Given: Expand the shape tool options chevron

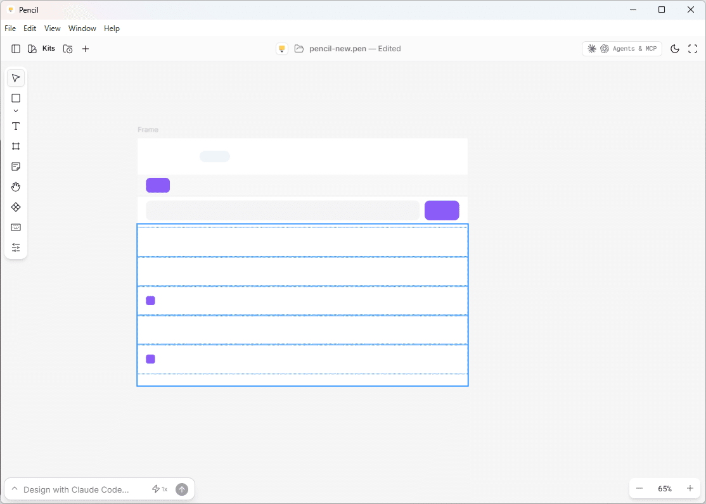Looking at the screenshot, I should (16, 111).
